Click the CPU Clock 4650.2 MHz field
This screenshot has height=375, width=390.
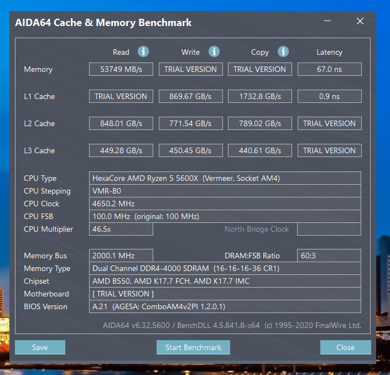[x=225, y=204]
